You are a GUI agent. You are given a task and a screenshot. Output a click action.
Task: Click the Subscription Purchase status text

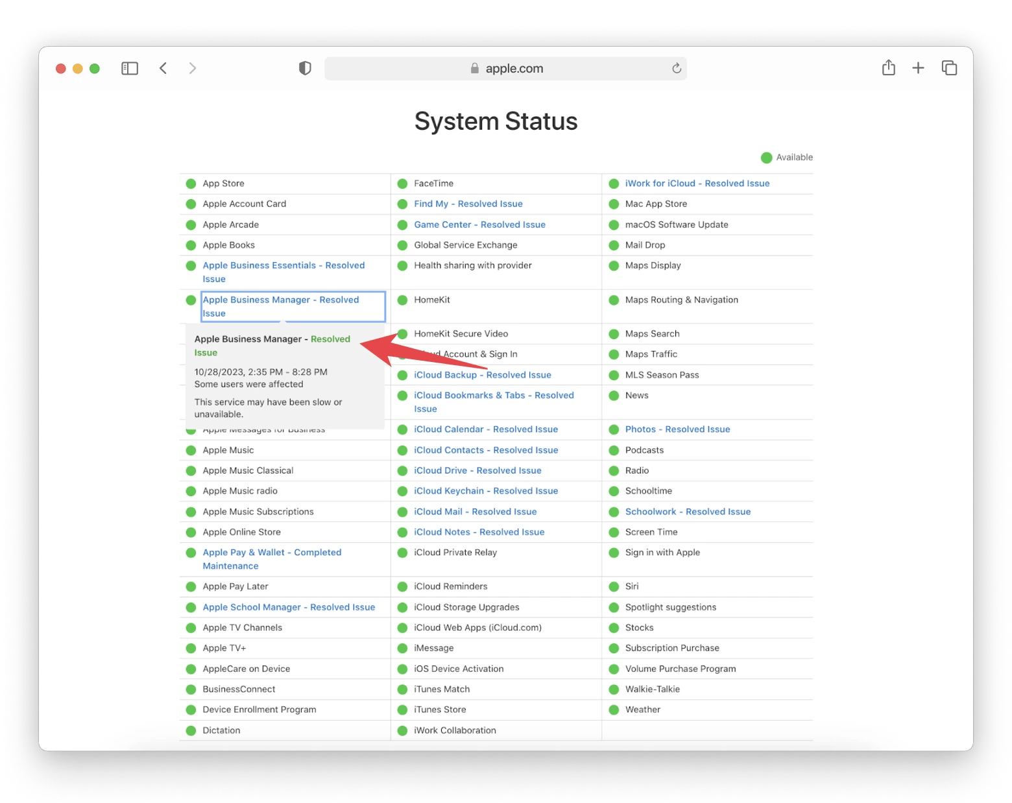pyautogui.click(x=672, y=648)
